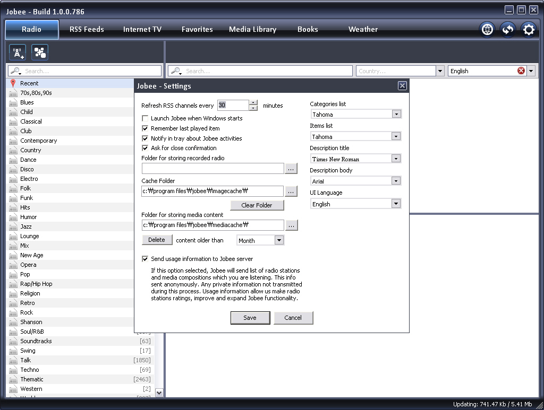The image size is (544, 410).
Task: Click radio icon next to Country
Action: [13, 150]
